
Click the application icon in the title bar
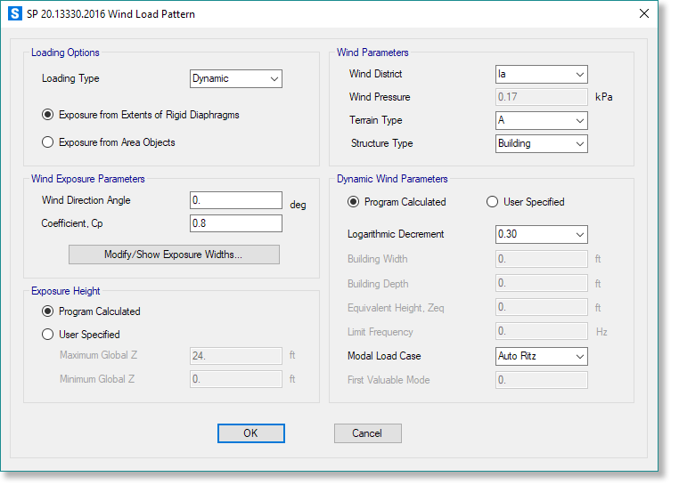point(14,14)
